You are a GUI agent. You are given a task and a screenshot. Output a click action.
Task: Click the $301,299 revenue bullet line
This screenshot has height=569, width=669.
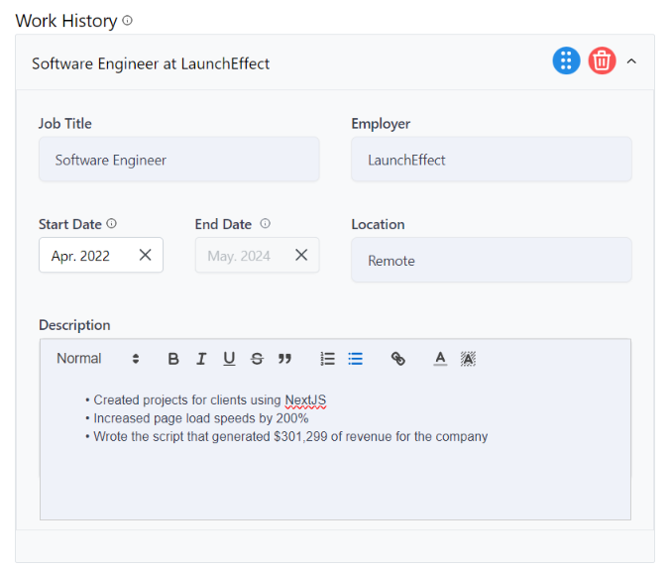click(x=286, y=437)
